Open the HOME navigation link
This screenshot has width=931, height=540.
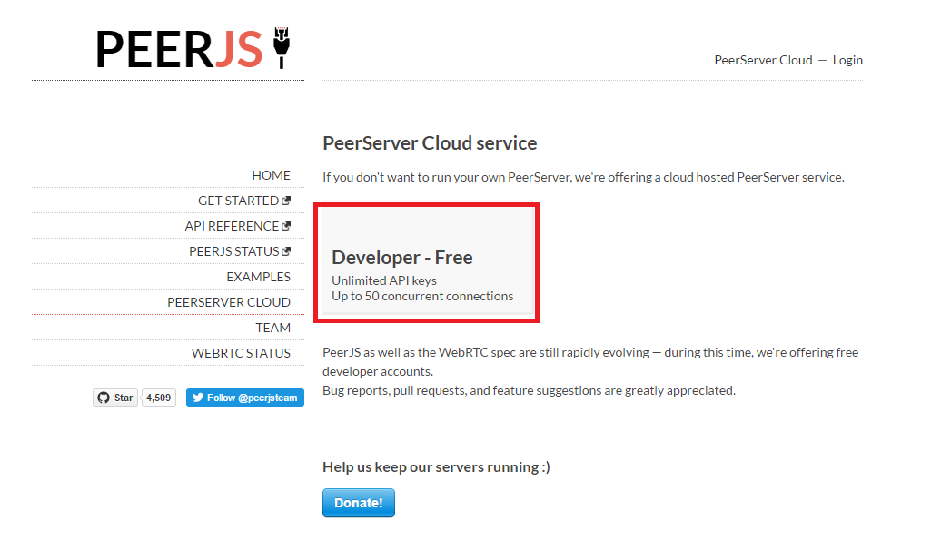(x=271, y=174)
